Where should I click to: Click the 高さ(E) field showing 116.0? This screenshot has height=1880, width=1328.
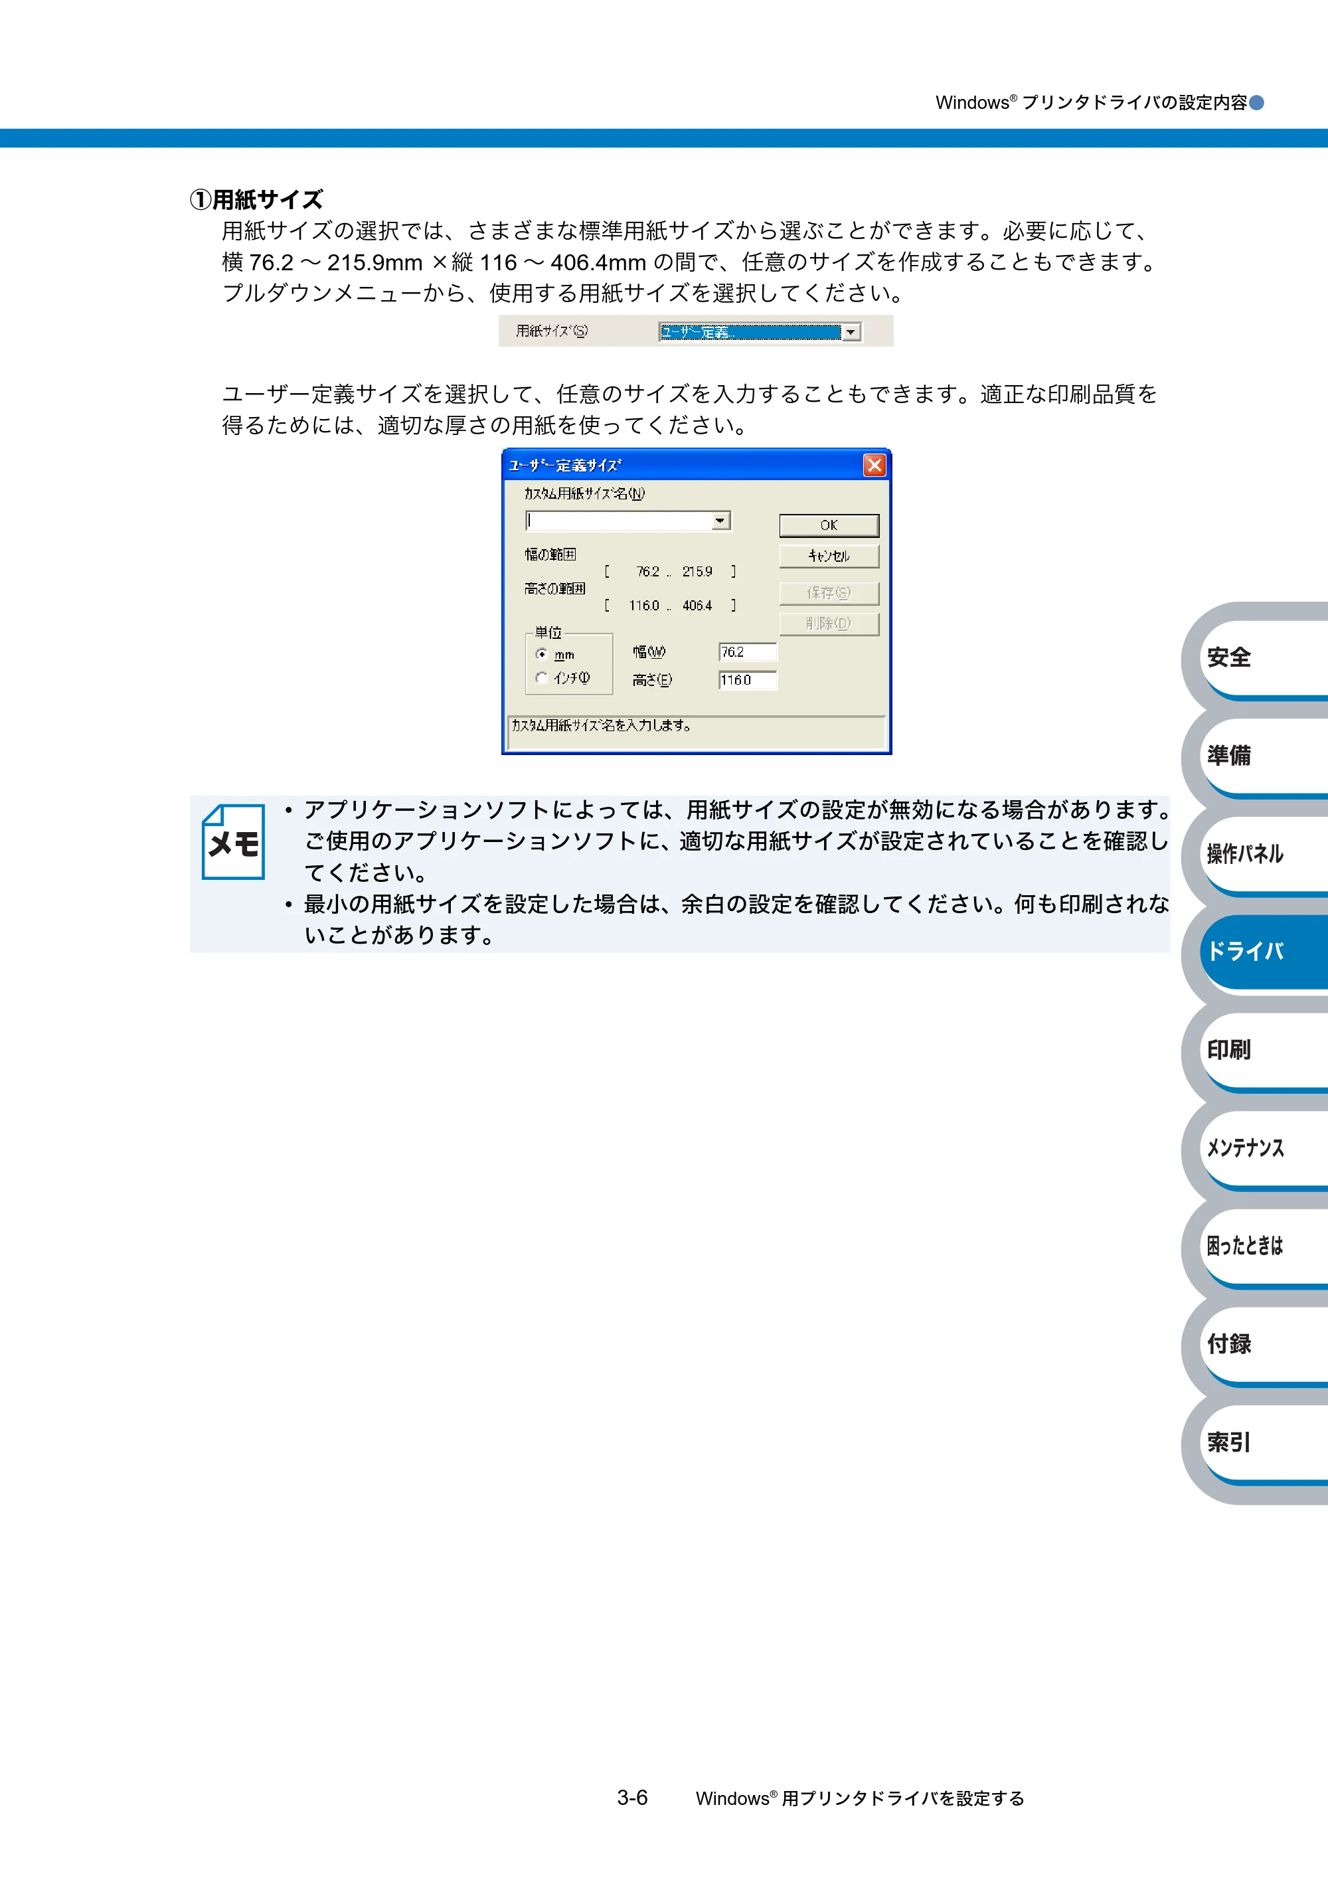tap(748, 679)
